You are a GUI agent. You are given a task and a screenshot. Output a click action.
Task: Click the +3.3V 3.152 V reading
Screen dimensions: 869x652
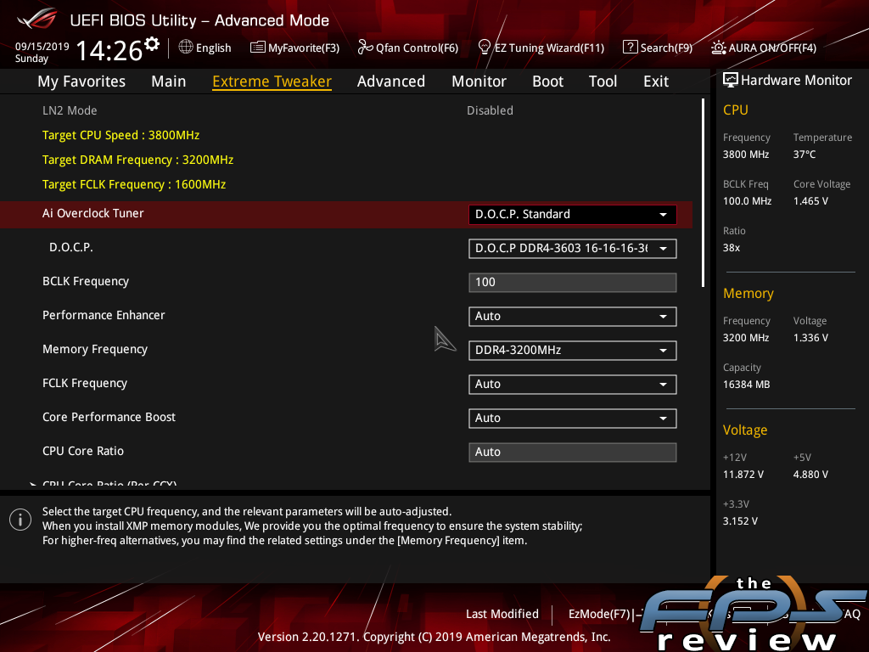(x=740, y=520)
